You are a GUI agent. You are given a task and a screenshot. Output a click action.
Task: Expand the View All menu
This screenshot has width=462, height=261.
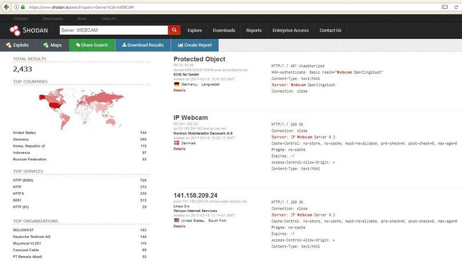tap(110, 18)
